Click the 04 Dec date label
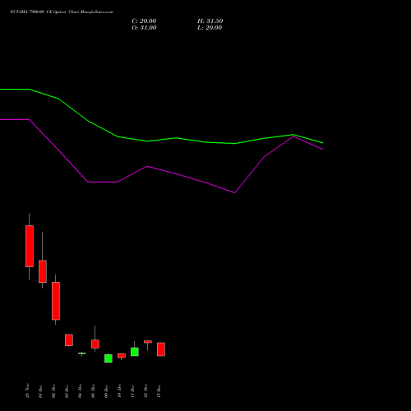 (80, 391)
